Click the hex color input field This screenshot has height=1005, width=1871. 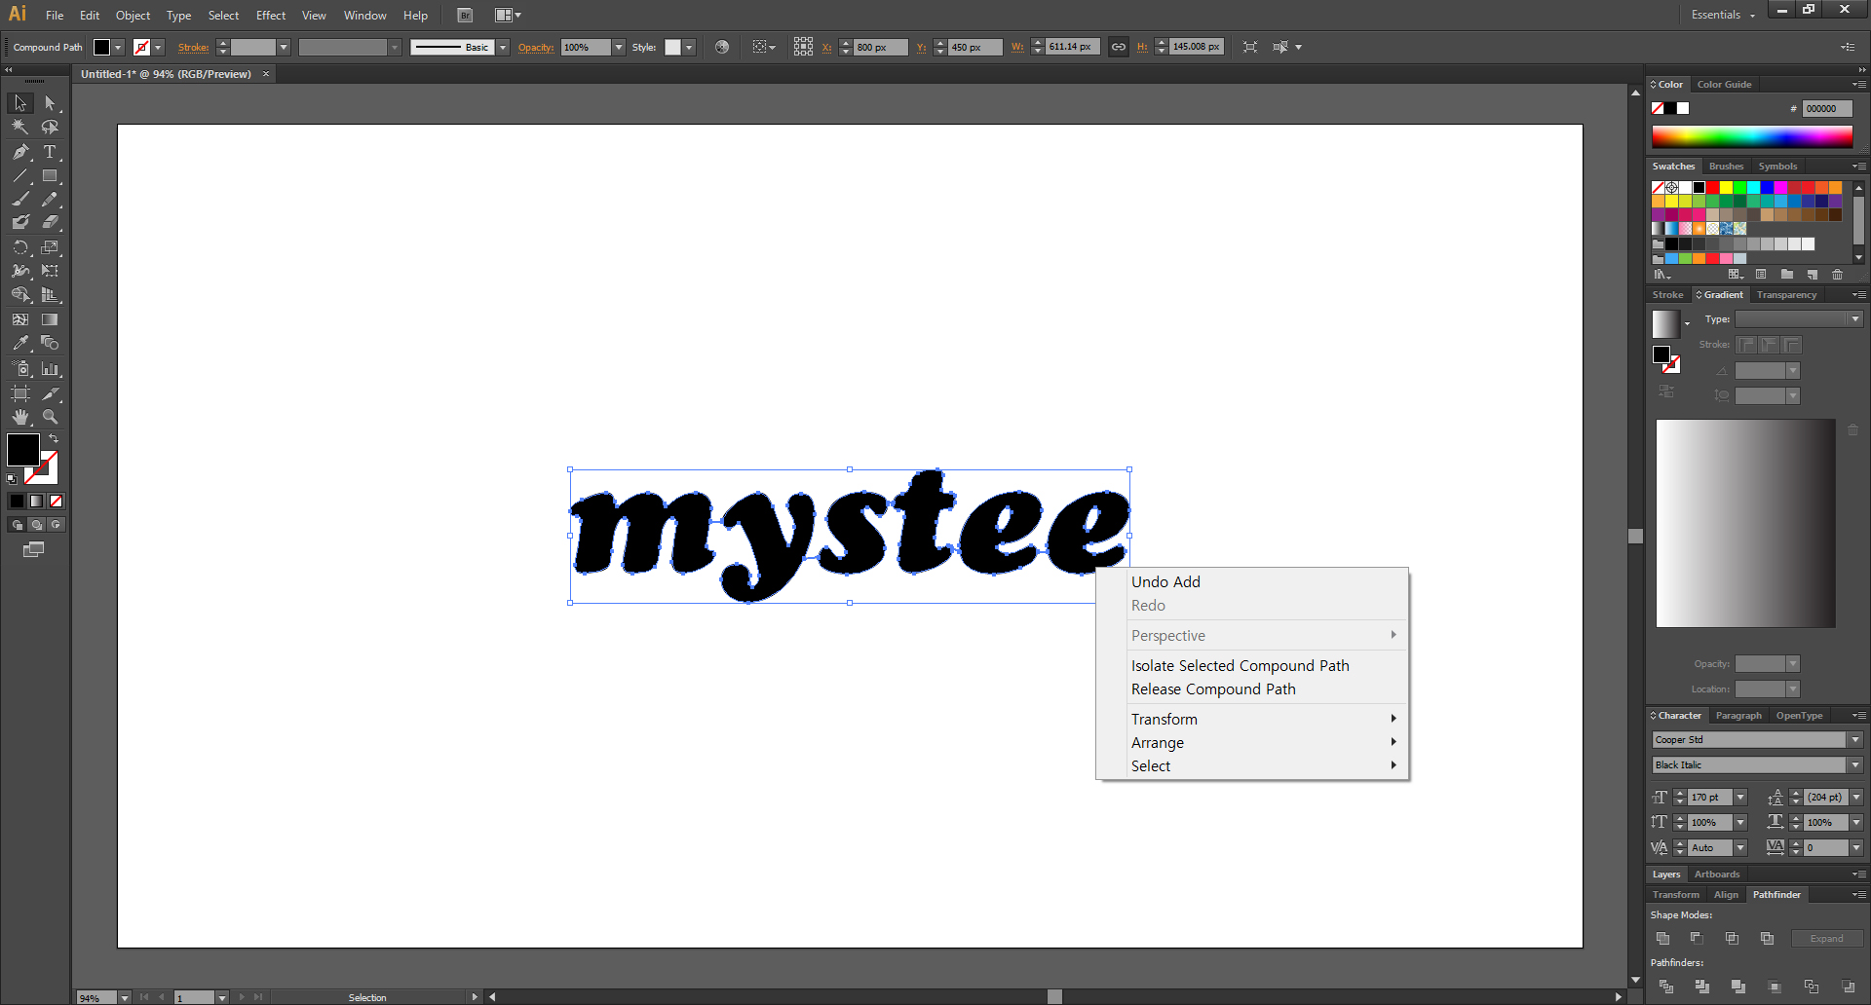tap(1827, 109)
